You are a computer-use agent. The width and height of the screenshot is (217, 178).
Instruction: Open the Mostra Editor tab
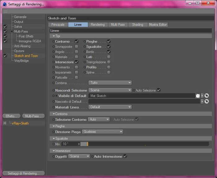point(158,25)
